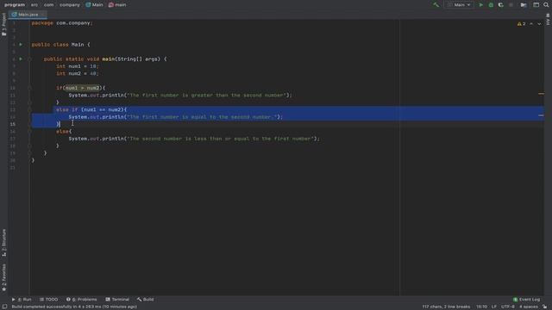Click the run gutter arrow next to main method
Image resolution: width=552 pixels, height=310 pixels.
(21, 59)
